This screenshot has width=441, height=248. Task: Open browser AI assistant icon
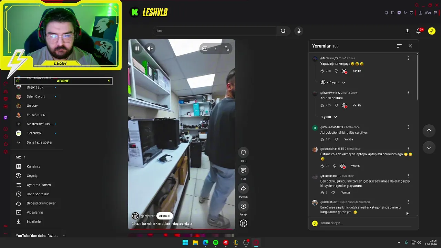tap(428, 13)
